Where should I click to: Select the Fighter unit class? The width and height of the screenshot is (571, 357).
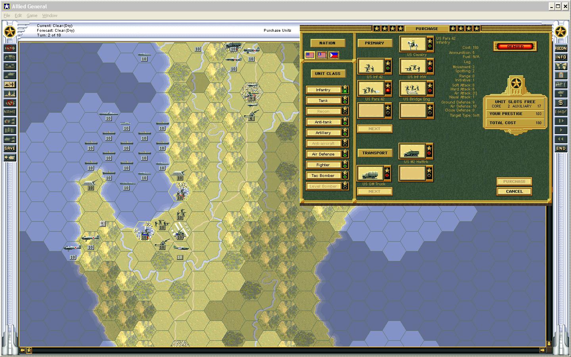[323, 165]
